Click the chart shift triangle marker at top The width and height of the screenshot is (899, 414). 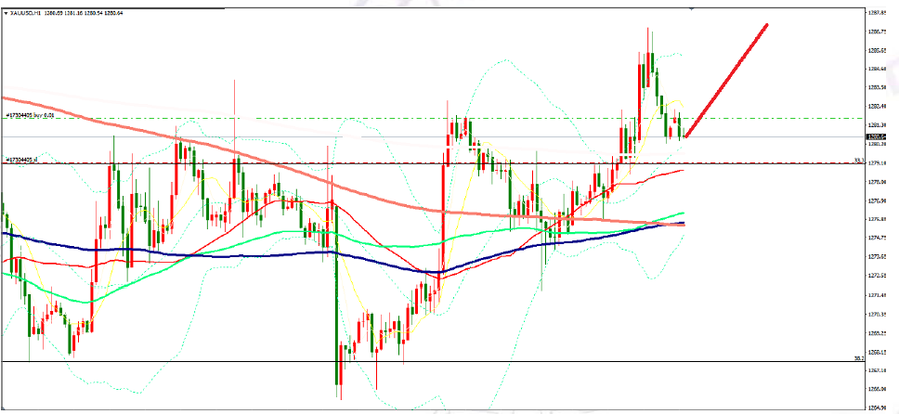692,8
